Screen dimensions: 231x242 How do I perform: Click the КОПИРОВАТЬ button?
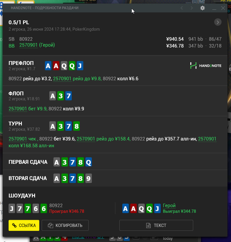[65, 225]
